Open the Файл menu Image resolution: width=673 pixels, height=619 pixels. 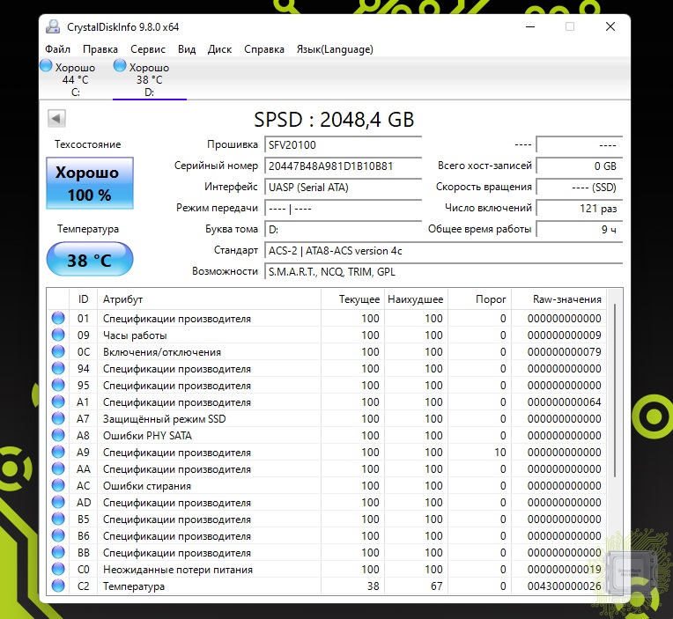[57, 49]
